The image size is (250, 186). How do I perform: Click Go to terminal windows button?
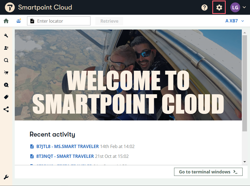tap(208, 172)
